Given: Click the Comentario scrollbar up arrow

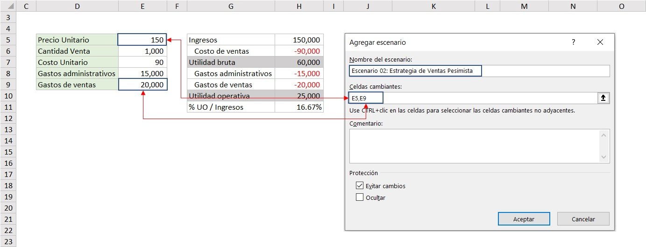Looking at the screenshot, I should pyautogui.click(x=604, y=135).
